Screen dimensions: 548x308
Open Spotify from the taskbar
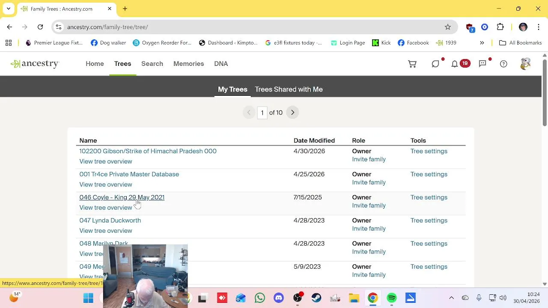pyautogui.click(x=392, y=298)
